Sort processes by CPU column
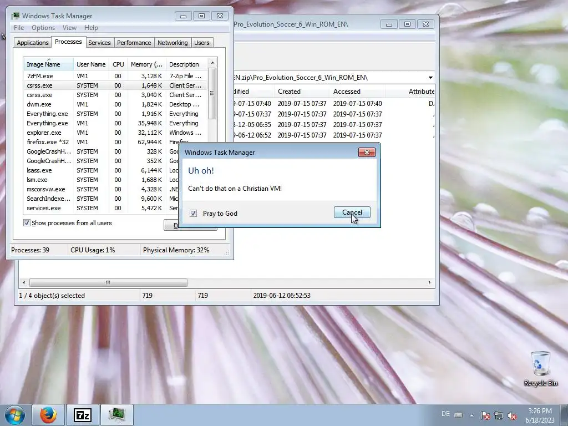 118,64
